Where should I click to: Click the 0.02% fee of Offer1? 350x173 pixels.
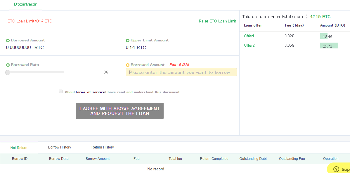click(x=289, y=36)
